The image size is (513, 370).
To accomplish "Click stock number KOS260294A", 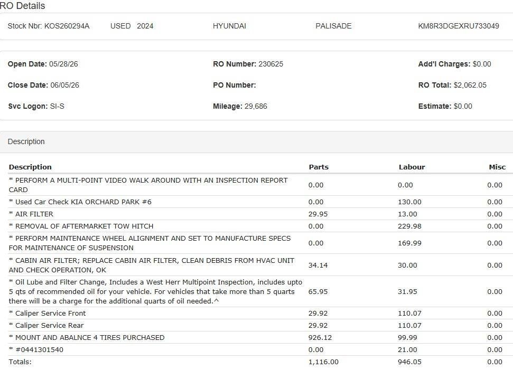I will coord(67,26).
